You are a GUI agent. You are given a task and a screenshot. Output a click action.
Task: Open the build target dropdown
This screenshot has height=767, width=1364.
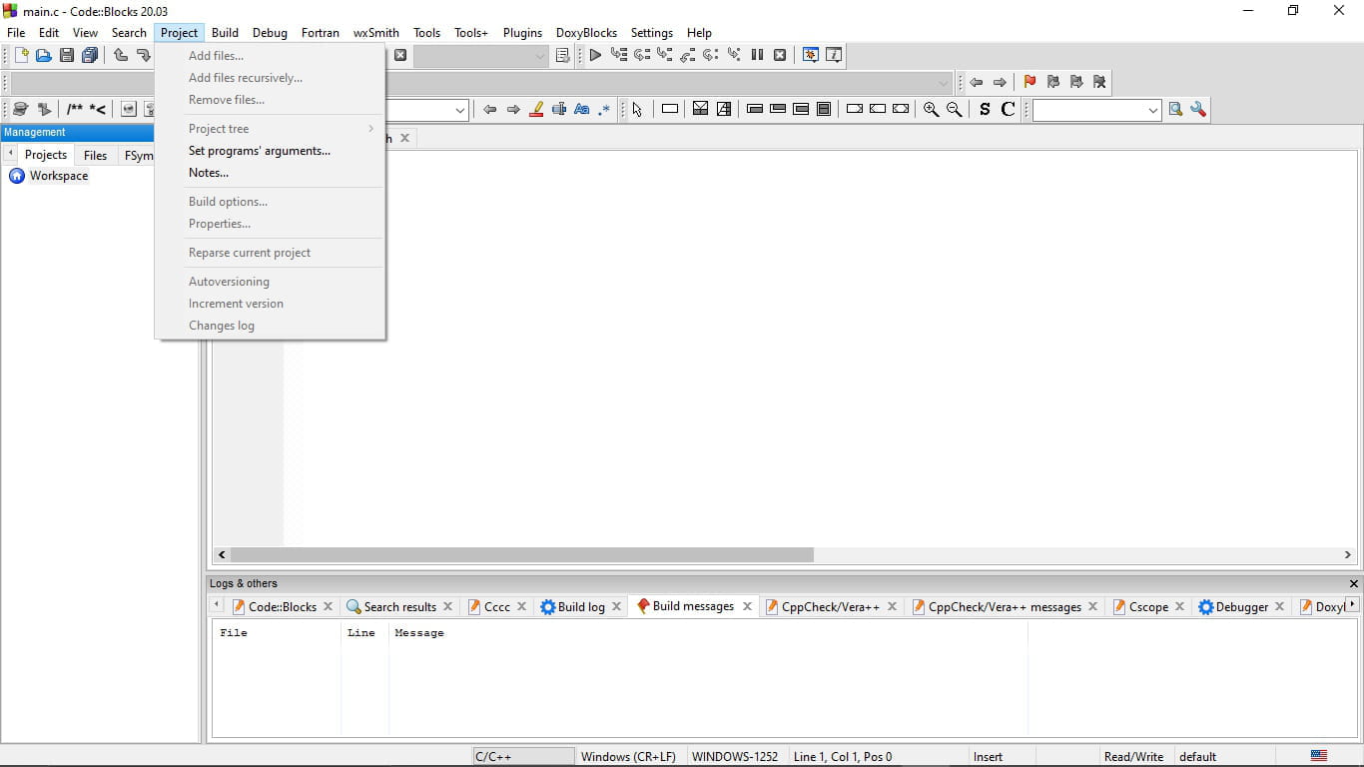pyautogui.click(x=540, y=57)
